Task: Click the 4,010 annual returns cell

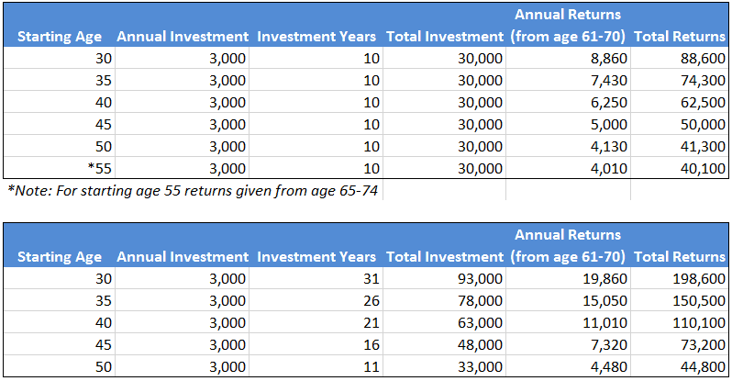Action: tap(568, 168)
